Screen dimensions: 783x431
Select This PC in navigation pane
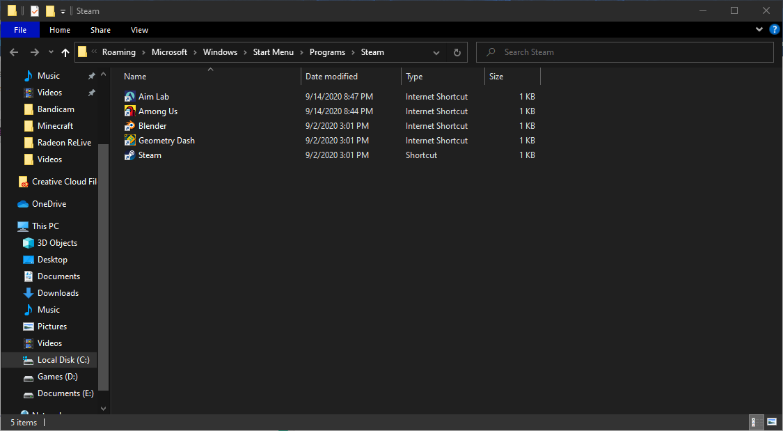click(x=38, y=226)
